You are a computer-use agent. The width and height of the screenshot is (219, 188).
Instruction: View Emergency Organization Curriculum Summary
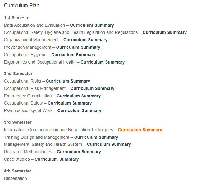[79, 96]
